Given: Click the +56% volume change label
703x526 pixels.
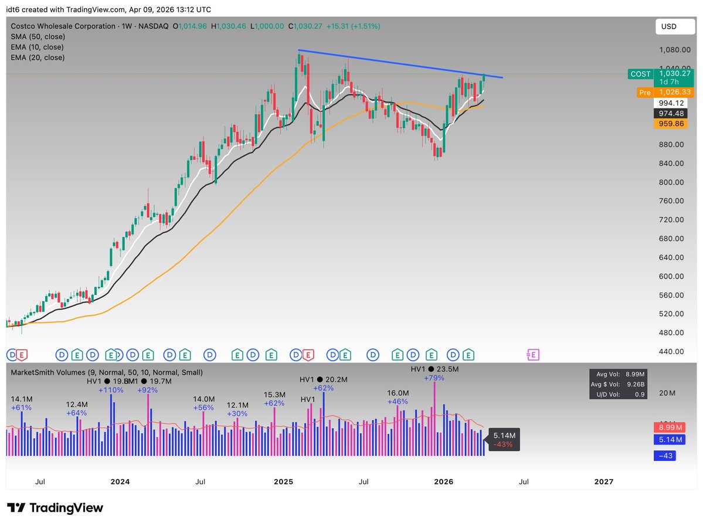Looking at the screenshot, I should click(203, 408).
